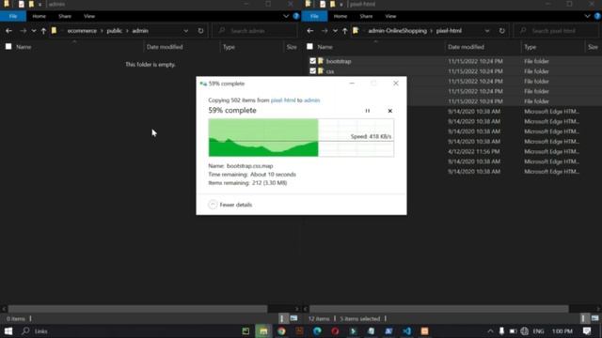
Task: Click the Search admin field
Action: click(255, 31)
